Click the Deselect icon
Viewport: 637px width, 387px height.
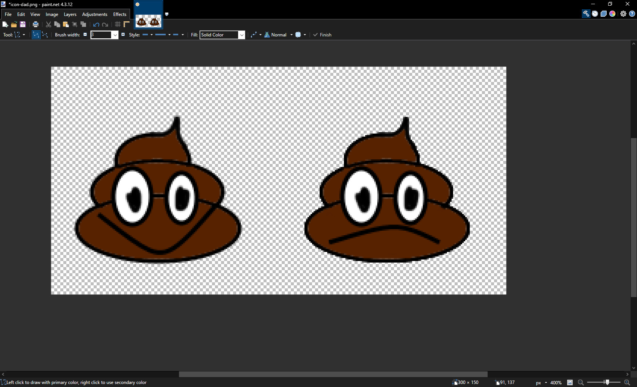(x=83, y=24)
